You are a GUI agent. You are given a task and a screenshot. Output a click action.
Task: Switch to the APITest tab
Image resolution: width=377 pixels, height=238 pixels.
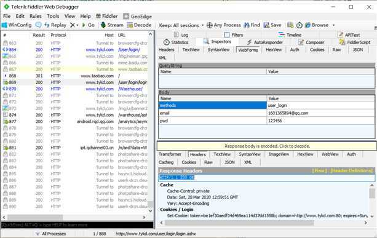(x=349, y=35)
